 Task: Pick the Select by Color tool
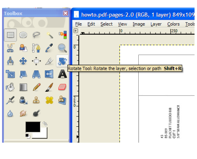pos(63,35)
